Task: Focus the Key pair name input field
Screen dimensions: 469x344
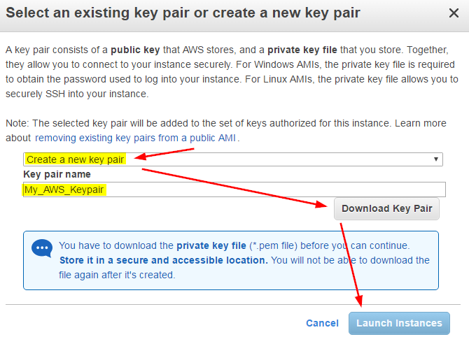Action: tap(234, 189)
